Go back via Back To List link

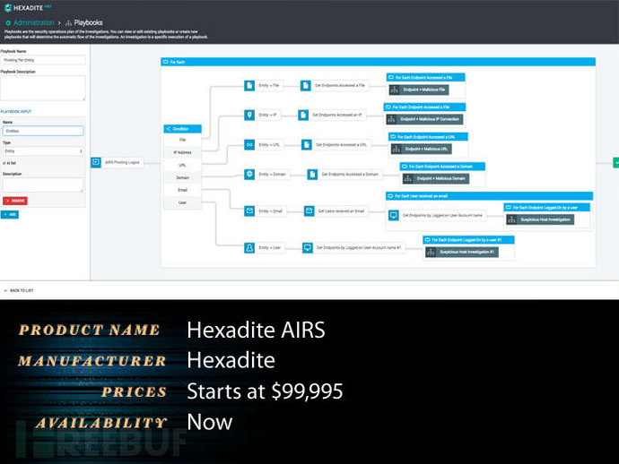19,290
